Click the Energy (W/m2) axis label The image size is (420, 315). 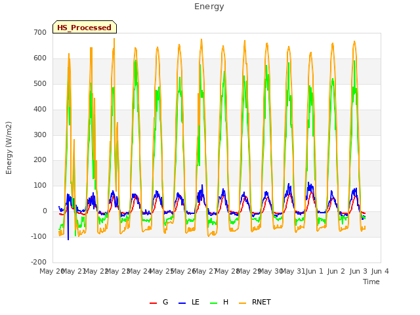(x=9, y=148)
